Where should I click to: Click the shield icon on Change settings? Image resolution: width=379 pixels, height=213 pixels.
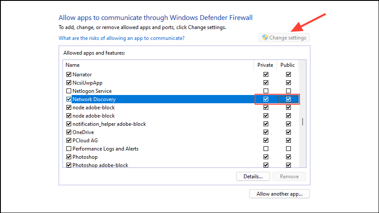click(x=265, y=37)
